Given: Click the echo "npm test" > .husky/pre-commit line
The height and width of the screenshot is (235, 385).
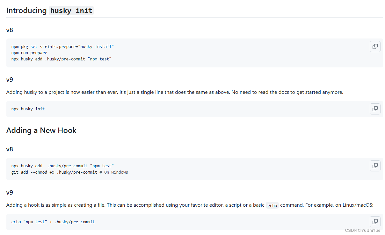Looking at the screenshot, I should [x=53, y=222].
